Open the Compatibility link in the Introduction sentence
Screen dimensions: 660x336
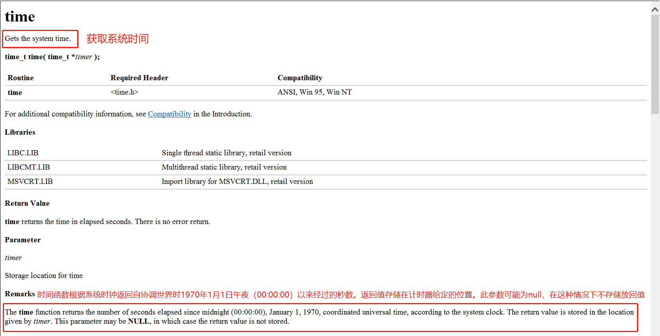click(169, 114)
